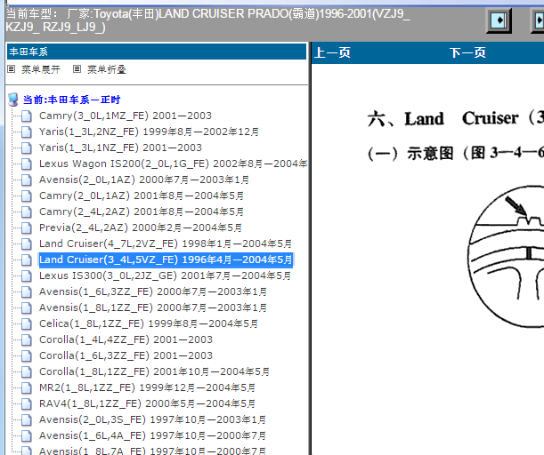544x455 pixels.
Task: Click page icon of Camry(3_0L,1MZ_FE) entry
Action: (x=27, y=116)
